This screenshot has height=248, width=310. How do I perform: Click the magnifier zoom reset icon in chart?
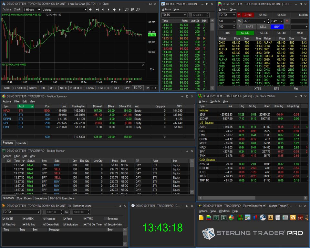coord(127,9)
